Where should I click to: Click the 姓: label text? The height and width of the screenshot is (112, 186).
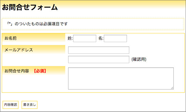click(70, 38)
